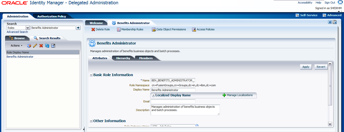Screen dimensions: 344x132
Task: Click Sign Out
Action: (x=330, y=3)
